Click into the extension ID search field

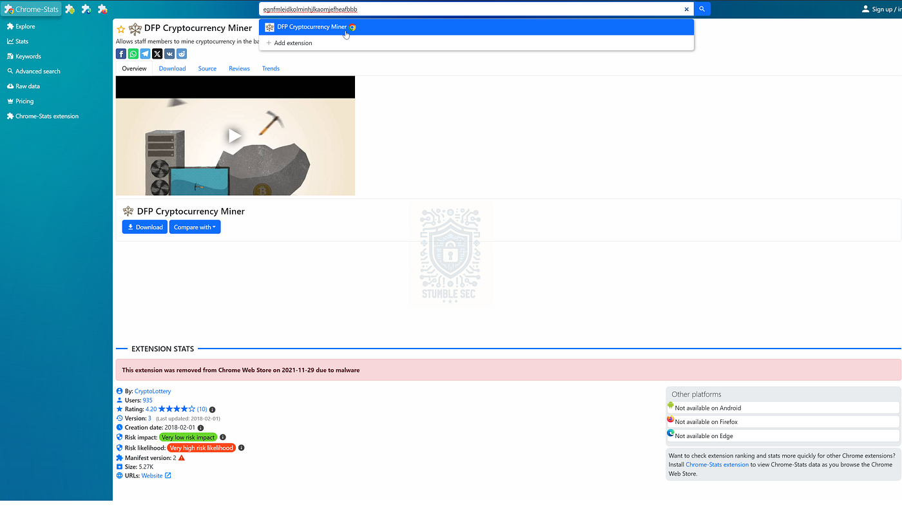[x=470, y=9]
